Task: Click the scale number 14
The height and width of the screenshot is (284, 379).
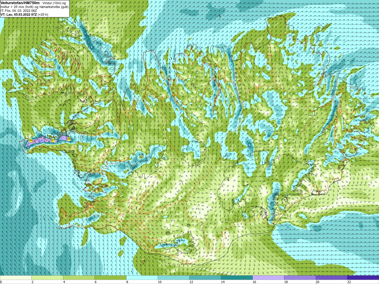Action: coord(223,282)
